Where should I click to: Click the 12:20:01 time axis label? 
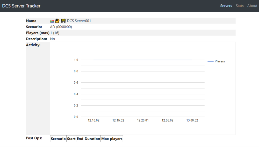point(143,120)
